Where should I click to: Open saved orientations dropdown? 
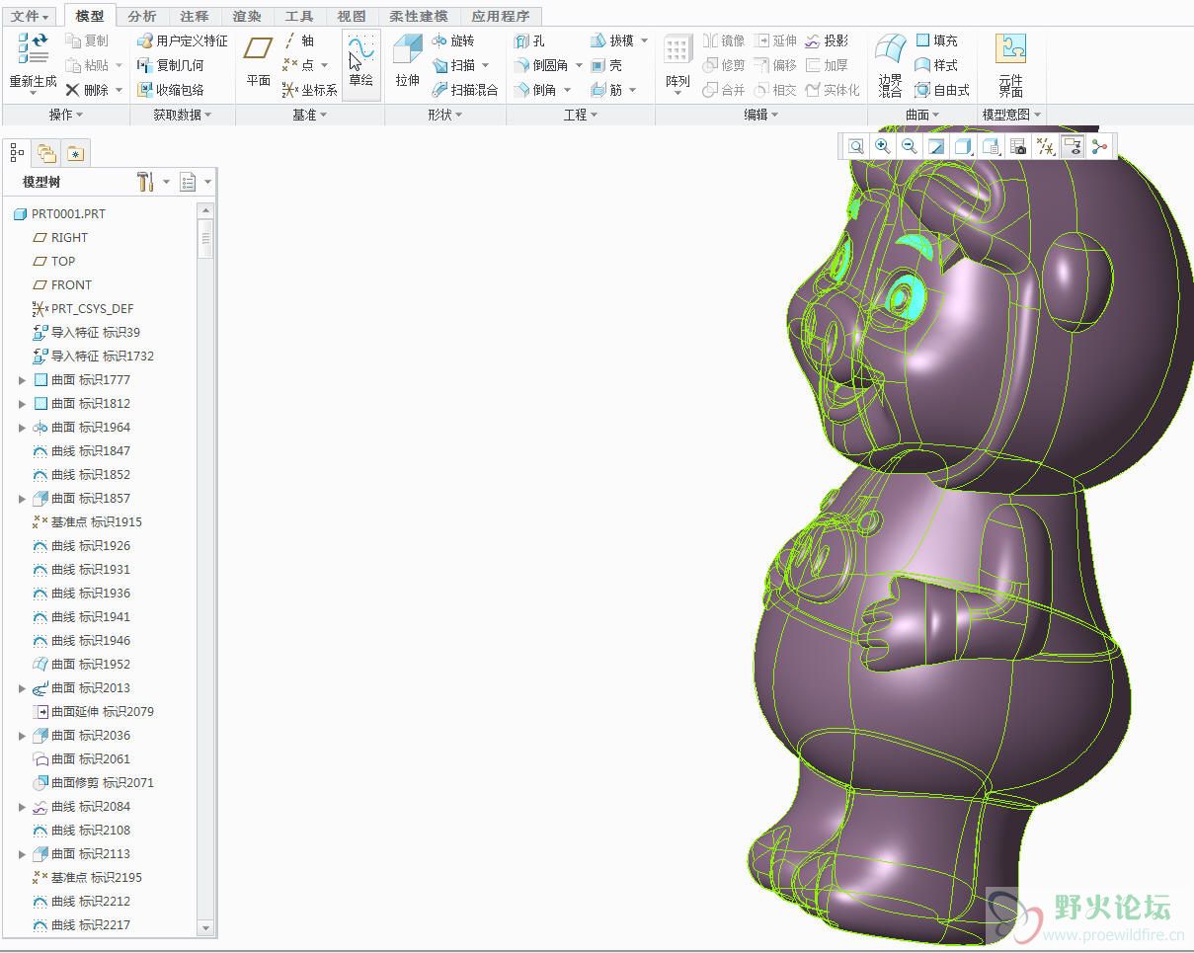point(992,147)
